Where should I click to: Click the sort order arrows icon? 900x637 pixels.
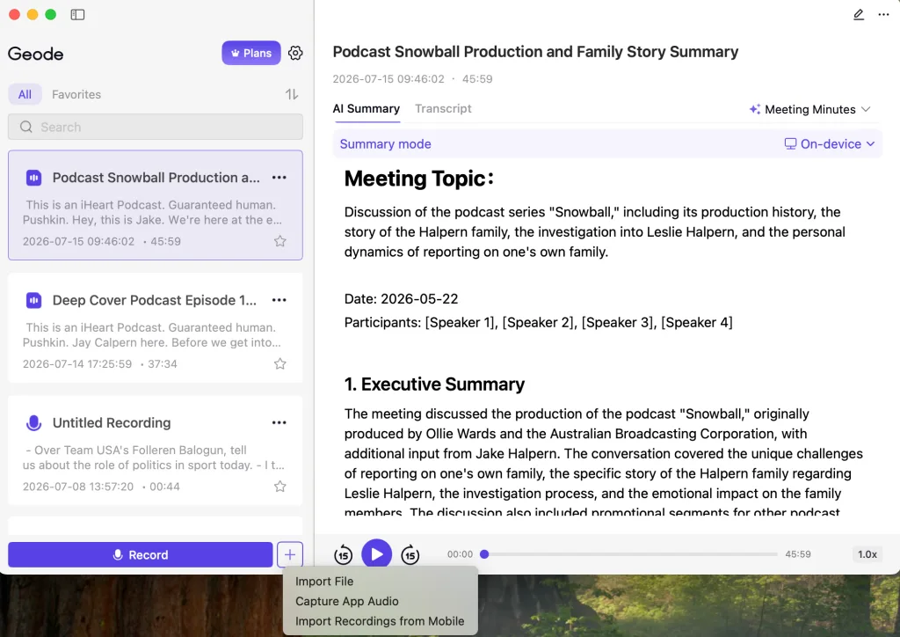tap(292, 94)
